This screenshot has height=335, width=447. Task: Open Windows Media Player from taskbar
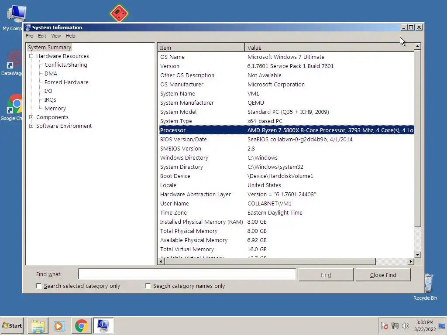pyautogui.click(x=59, y=325)
